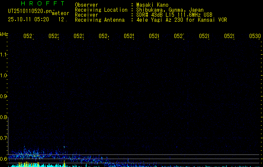Select the Receiving Antenna label
This screenshot has width=263, height=167.
click(100, 20)
